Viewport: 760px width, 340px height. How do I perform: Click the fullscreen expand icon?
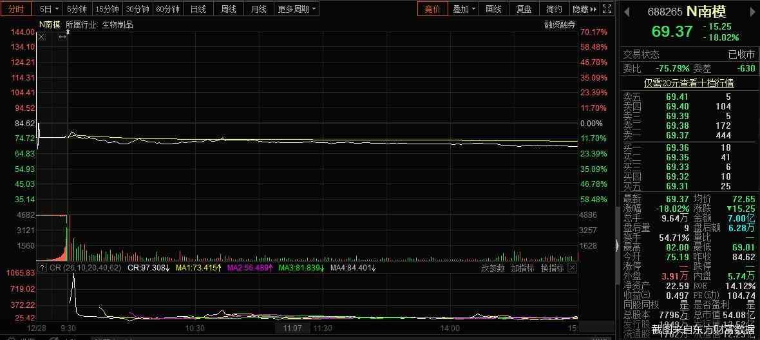pos(607,9)
